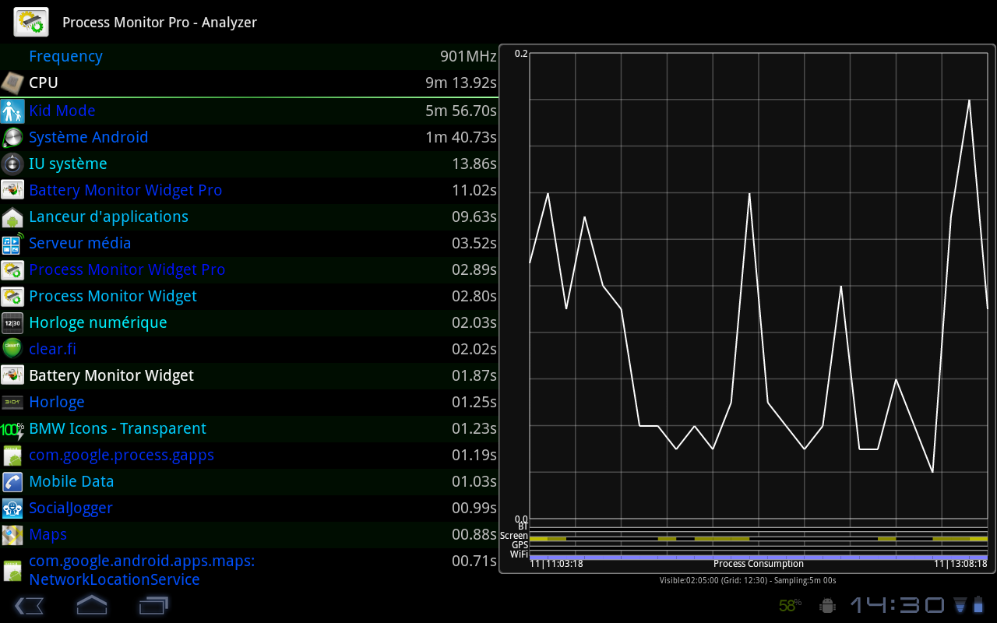The width and height of the screenshot is (997, 623).
Task: Select the Mobile Data process name
Action: coord(72,481)
